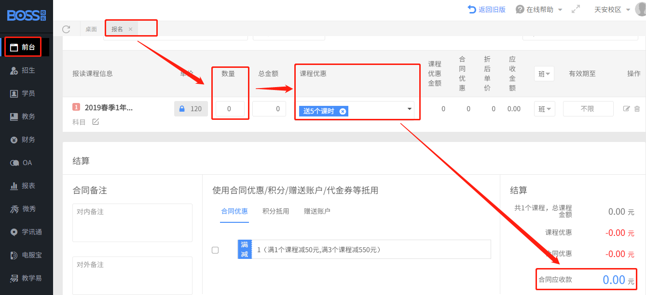
Task: Open the 班 dropdown in the course row
Action: (544, 109)
